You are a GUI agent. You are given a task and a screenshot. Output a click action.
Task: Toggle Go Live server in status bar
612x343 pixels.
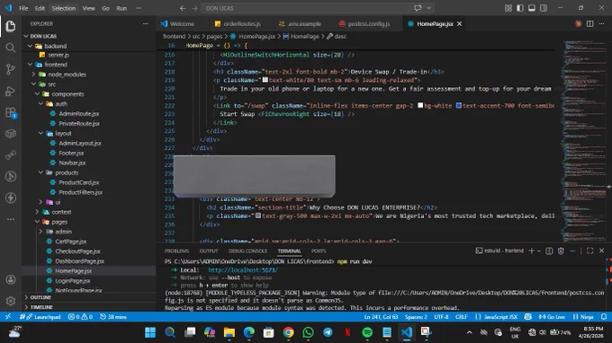552,317
